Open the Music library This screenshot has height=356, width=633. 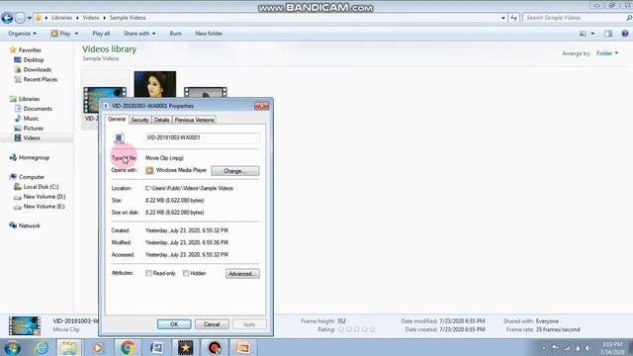pyautogui.click(x=31, y=119)
